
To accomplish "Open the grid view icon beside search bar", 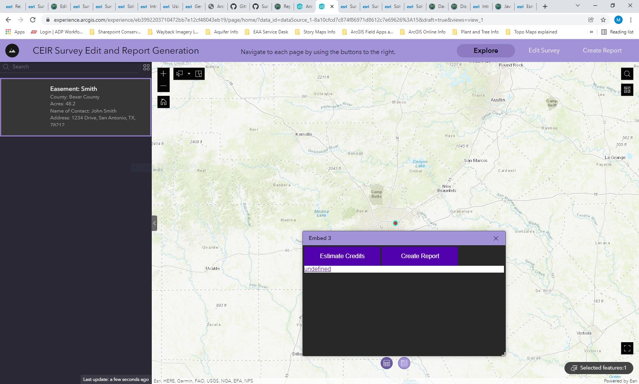I will [146, 67].
